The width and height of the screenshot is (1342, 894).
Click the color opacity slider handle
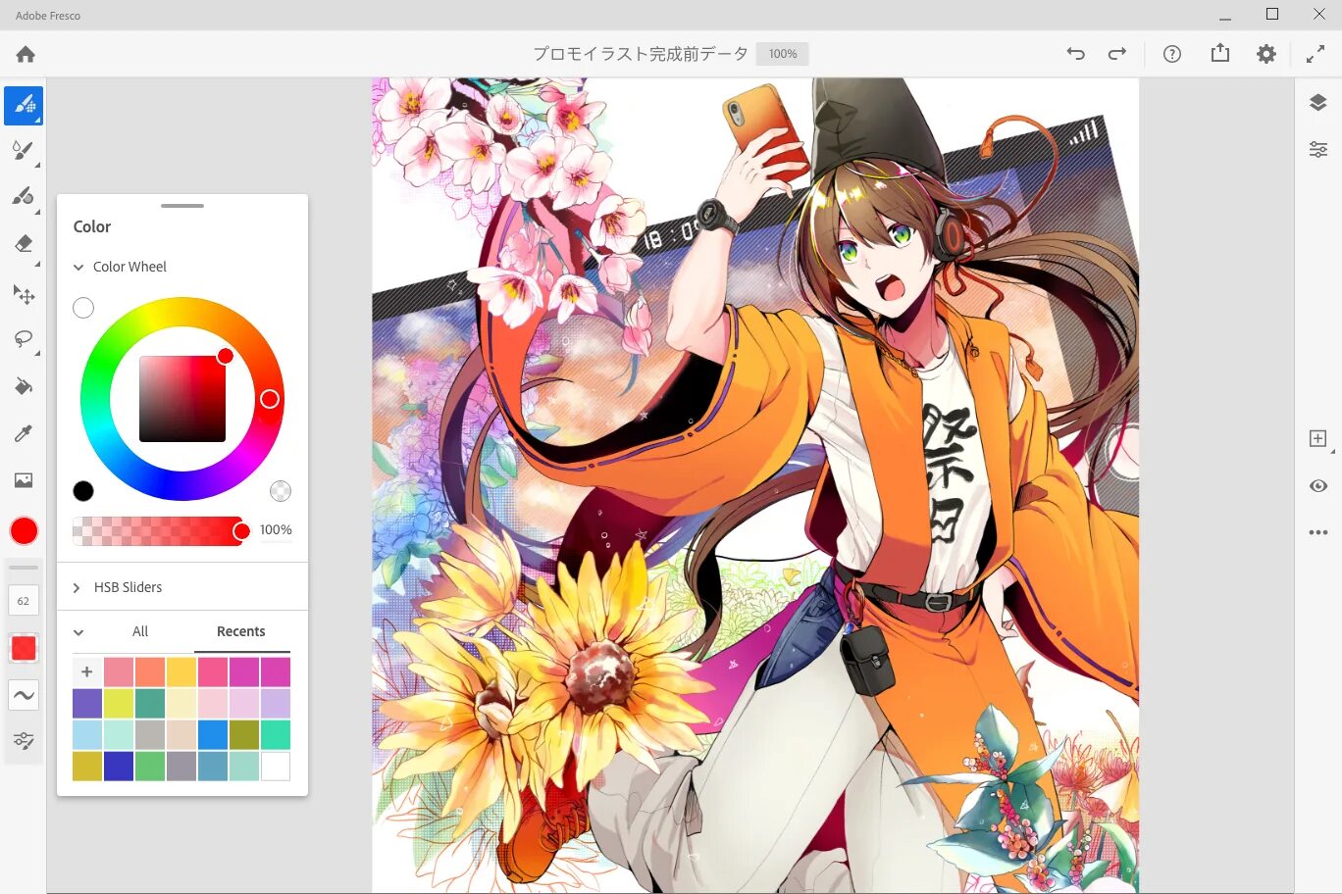(x=241, y=531)
